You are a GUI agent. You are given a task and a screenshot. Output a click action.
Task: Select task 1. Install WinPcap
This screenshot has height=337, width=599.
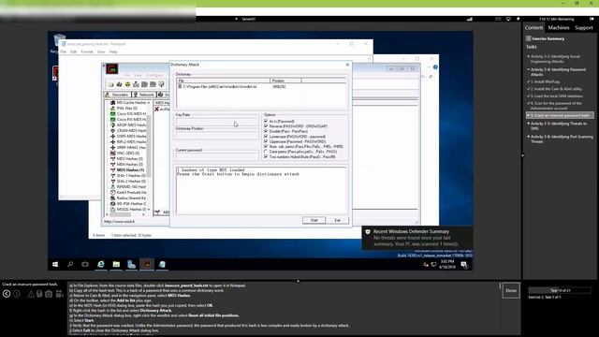click(545, 81)
